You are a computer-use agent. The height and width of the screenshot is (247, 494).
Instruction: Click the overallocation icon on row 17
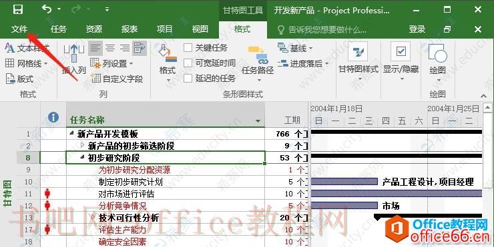point(47,230)
